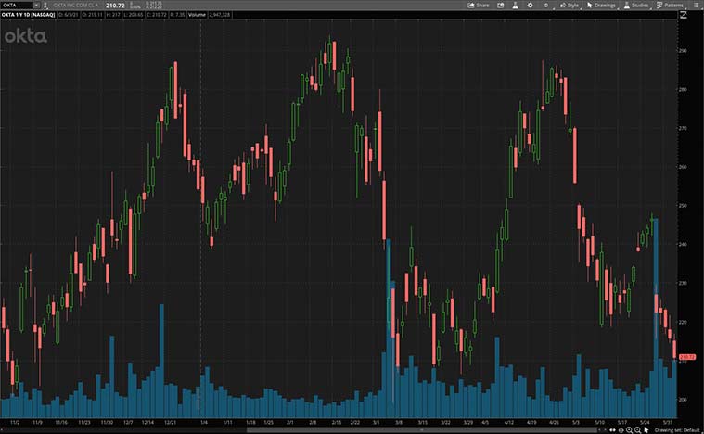Screen dimensions: 704x434
Task: Open the hamburger menu at top right
Action: tap(696, 6)
